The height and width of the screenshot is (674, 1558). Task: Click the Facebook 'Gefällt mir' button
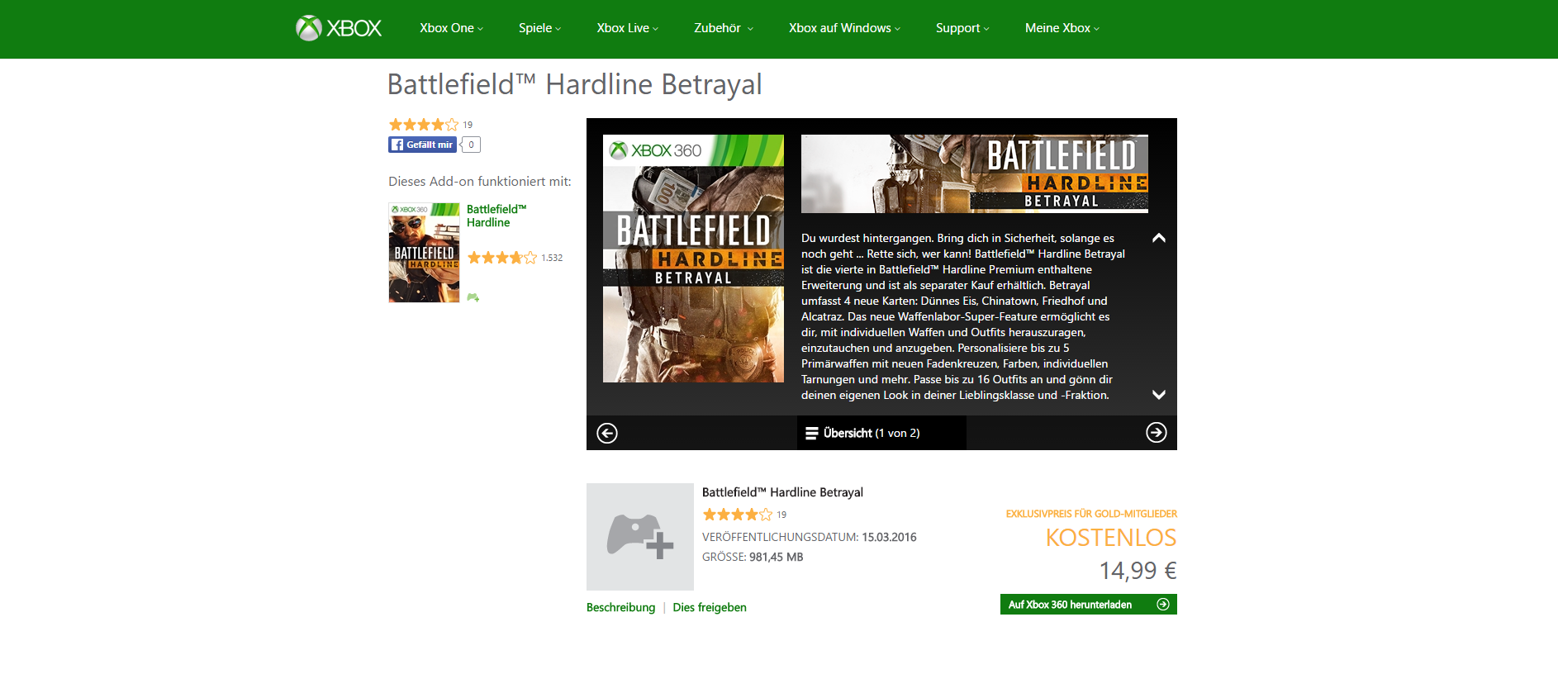(x=423, y=145)
